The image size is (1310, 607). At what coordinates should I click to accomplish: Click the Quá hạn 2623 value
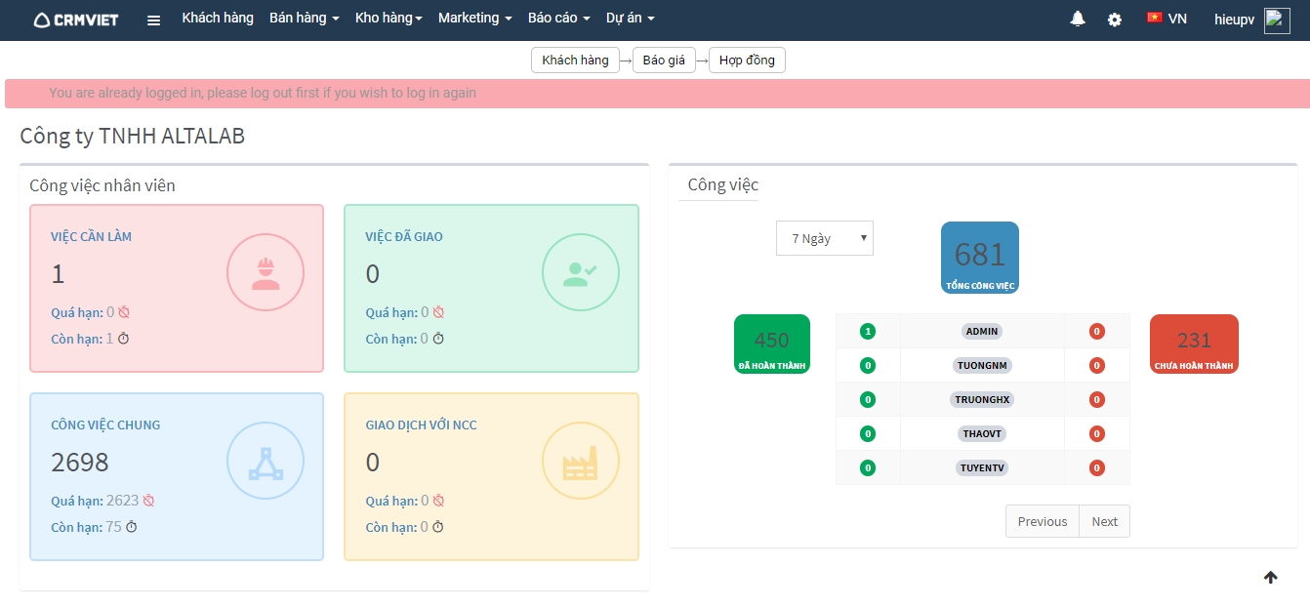123,501
